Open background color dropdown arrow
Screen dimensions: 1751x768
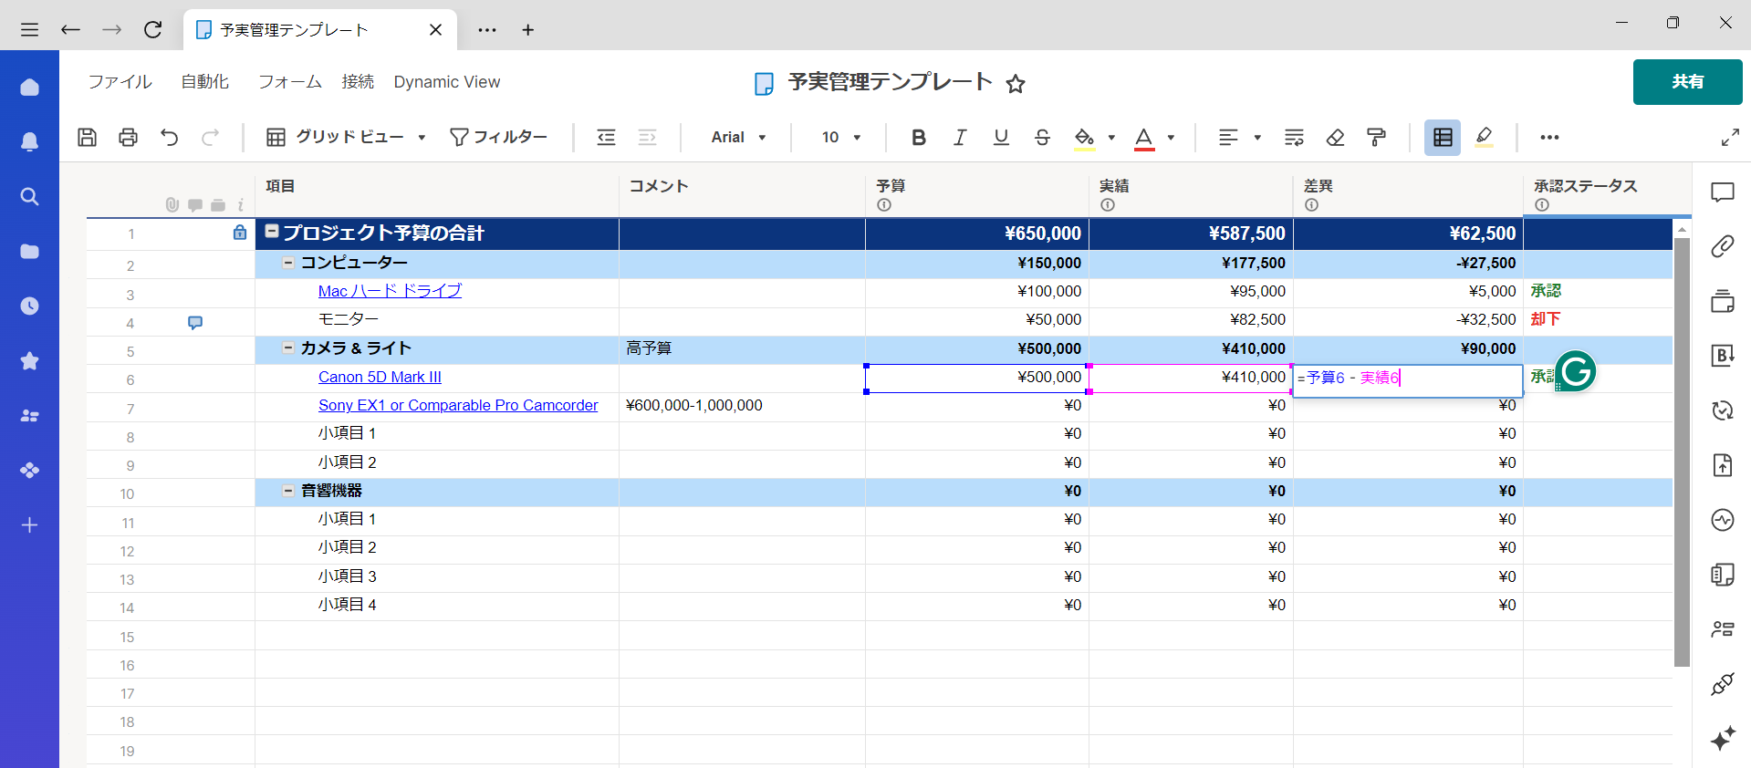pyautogui.click(x=1111, y=138)
